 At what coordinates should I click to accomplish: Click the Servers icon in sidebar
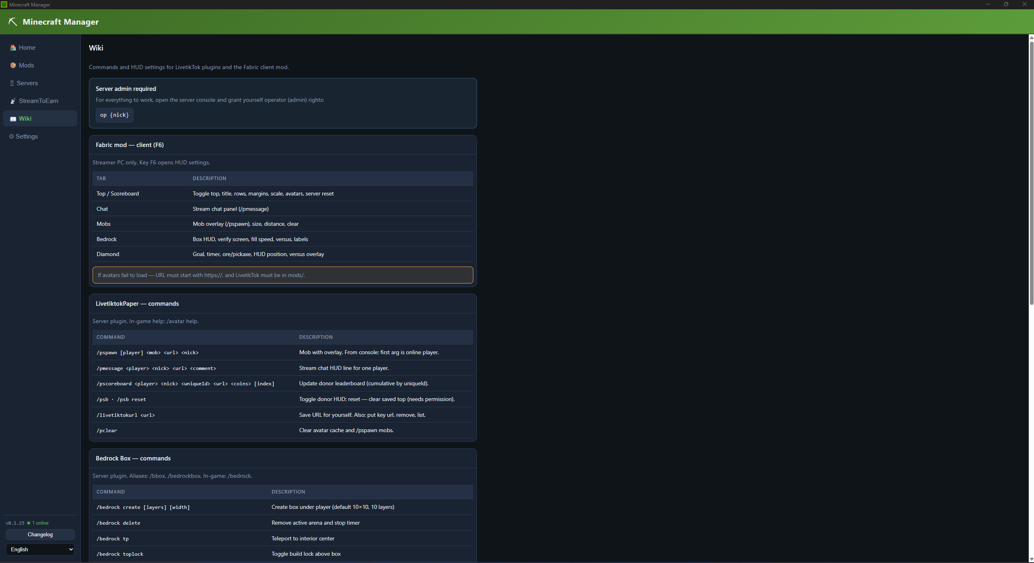[12, 83]
